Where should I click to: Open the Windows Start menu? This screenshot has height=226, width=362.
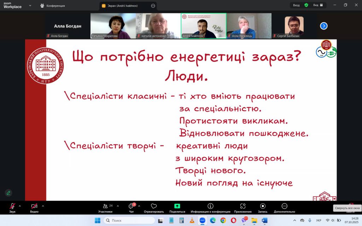click(x=98, y=220)
